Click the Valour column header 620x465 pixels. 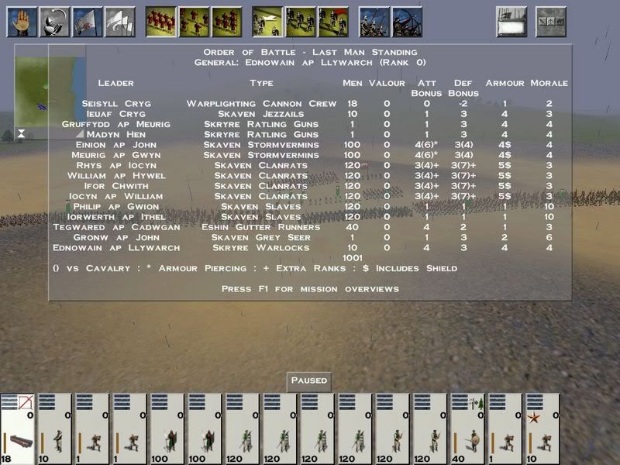point(387,84)
